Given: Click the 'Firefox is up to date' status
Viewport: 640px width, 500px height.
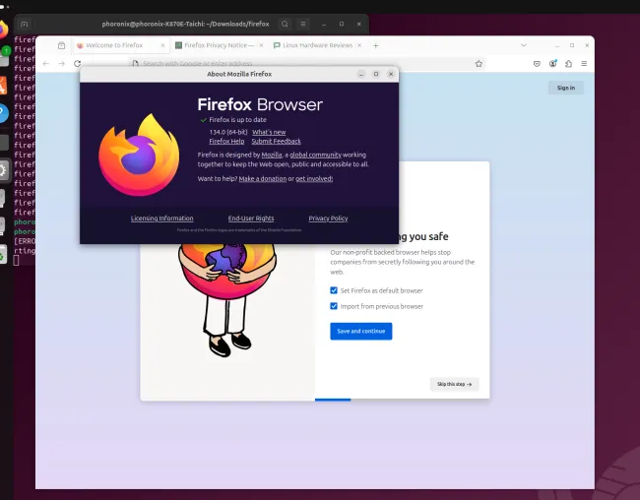Looking at the screenshot, I should pyautogui.click(x=237, y=120).
